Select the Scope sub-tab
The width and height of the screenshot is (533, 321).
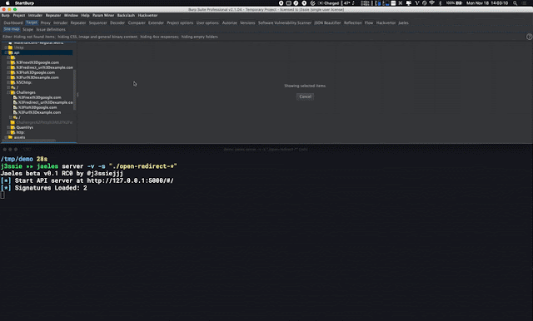tap(27, 29)
